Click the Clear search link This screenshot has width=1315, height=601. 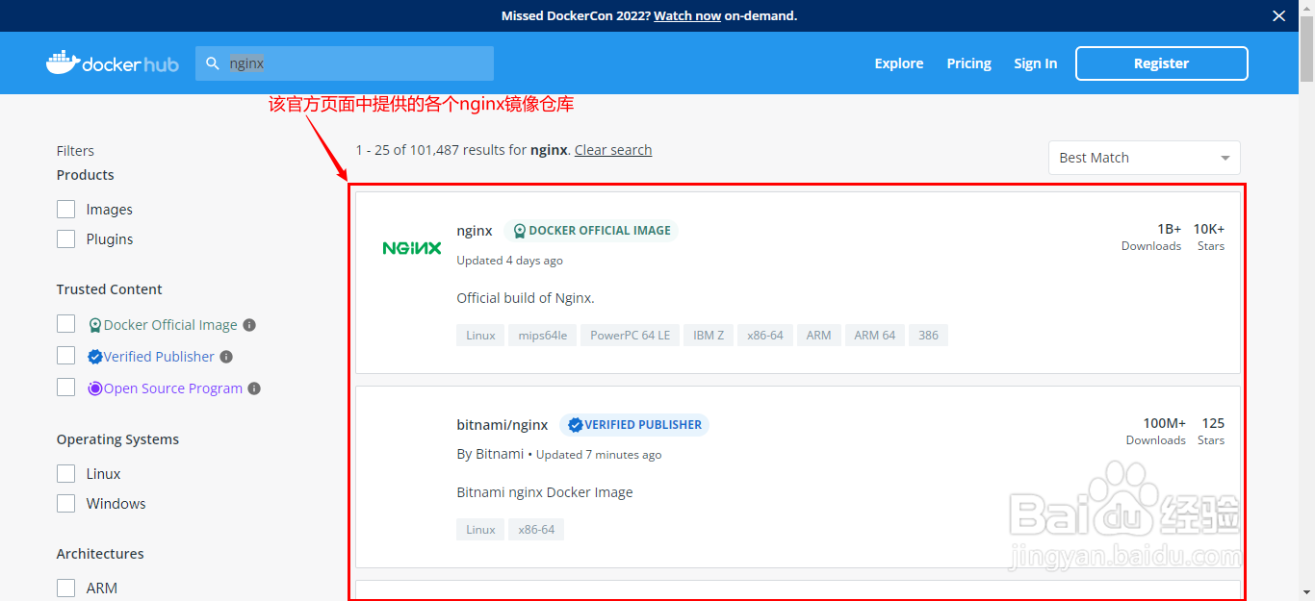tap(613, 150)
